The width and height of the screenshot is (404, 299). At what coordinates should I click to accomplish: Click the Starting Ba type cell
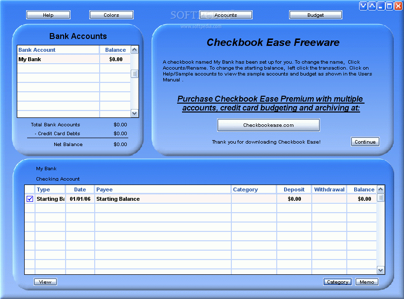pyautogui.click(x=50, y=199)
